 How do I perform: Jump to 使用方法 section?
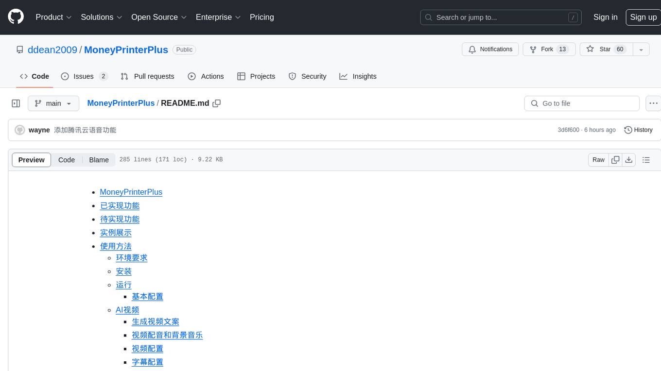point(116,247)
